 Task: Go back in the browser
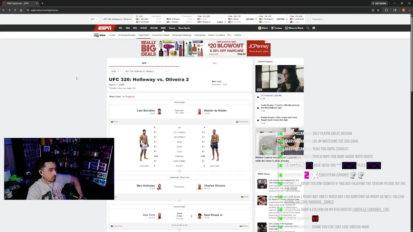coord(4,10)
